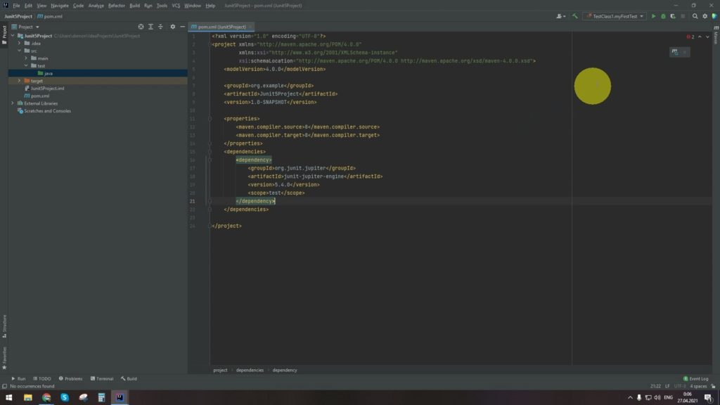Screen dimensions: 720x405
Task: Run with coverage using shield icon
Action: pos(673,16)
